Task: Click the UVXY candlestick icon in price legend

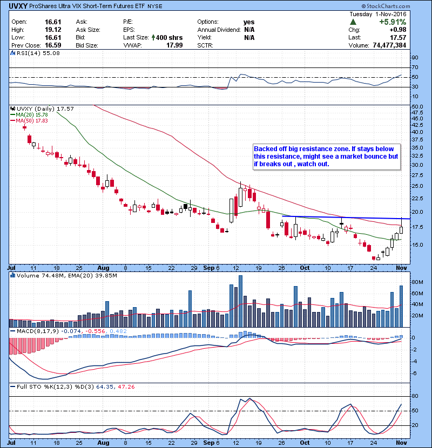Action: (13, 108)
